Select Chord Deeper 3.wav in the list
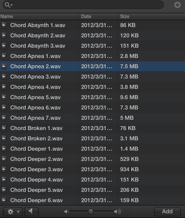 (x=92, y=170)
